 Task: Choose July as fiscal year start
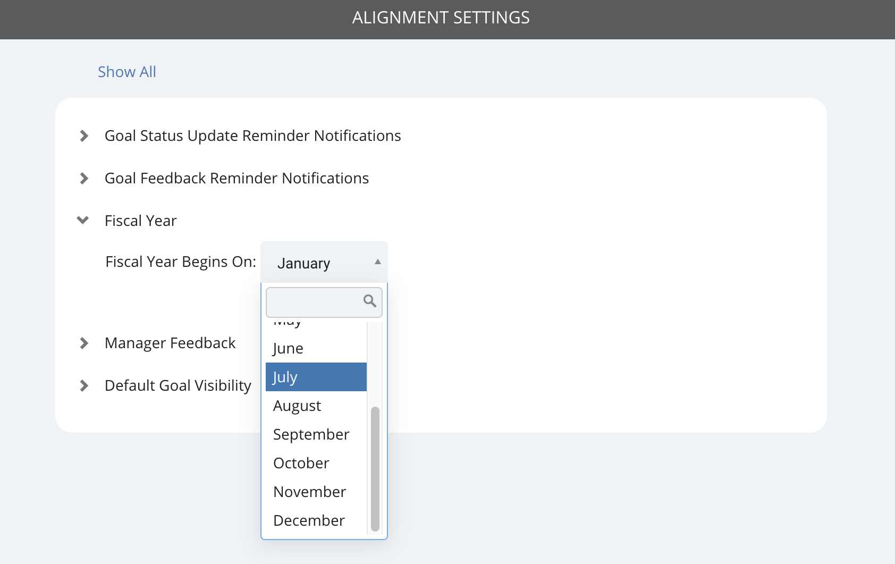pyautogui.click(x=316, y=377)
